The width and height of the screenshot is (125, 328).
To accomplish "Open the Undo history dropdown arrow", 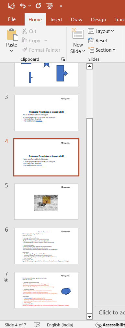I will [29, 6].
